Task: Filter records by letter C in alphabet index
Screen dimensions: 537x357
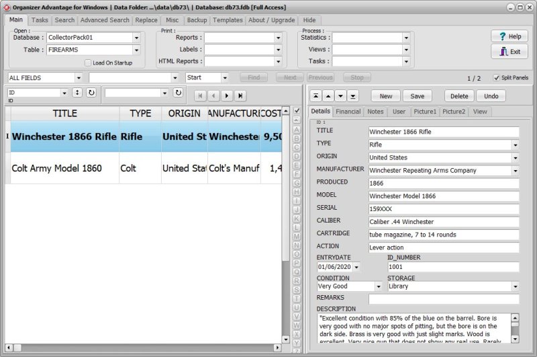Action: (297, 147)
